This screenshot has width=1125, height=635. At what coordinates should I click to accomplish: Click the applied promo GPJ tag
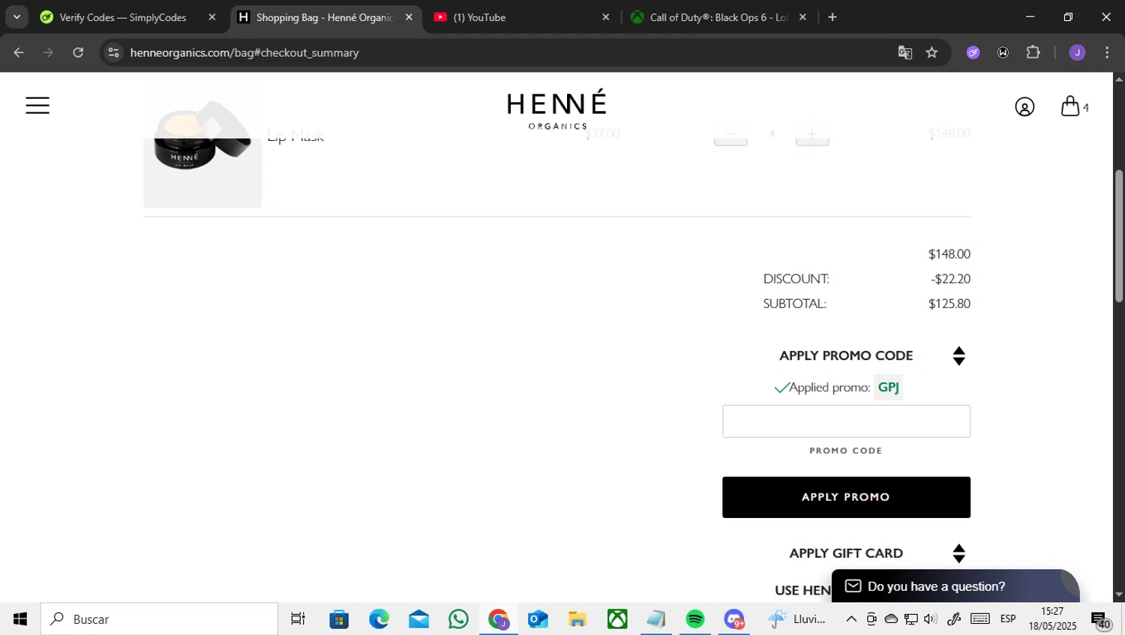888,388
